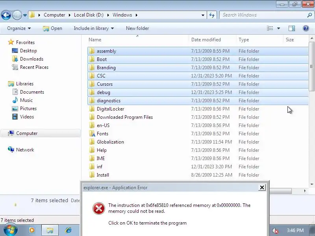
Task: Select the en-US folder name
Action: pyautogui.click(x=103, y=125)
